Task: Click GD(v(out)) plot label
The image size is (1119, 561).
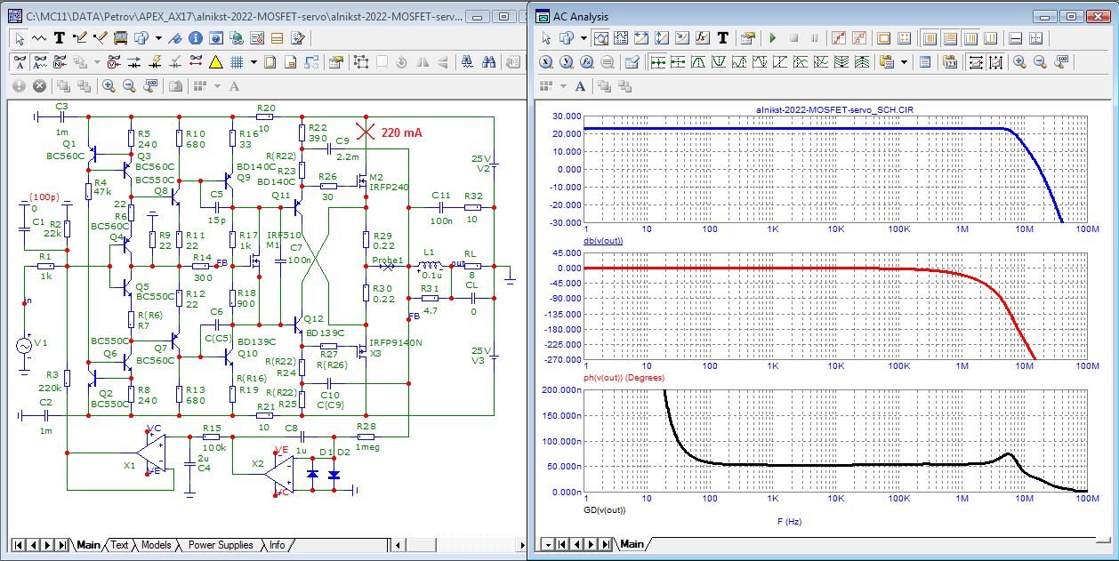Action: click(x=604, y=510)
